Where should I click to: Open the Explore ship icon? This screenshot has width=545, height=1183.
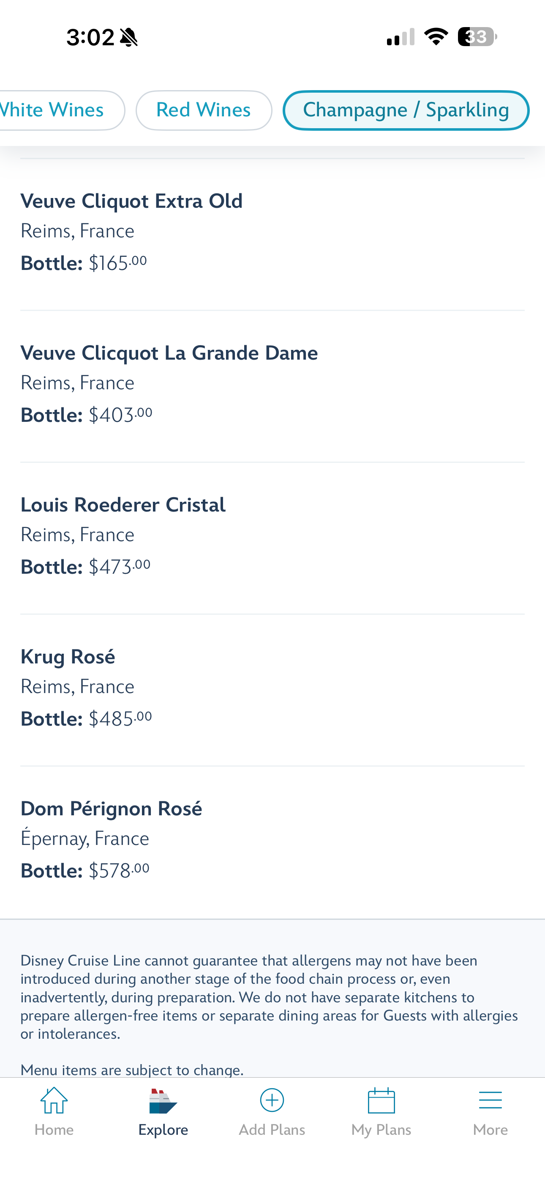(x=163, y=1101)
